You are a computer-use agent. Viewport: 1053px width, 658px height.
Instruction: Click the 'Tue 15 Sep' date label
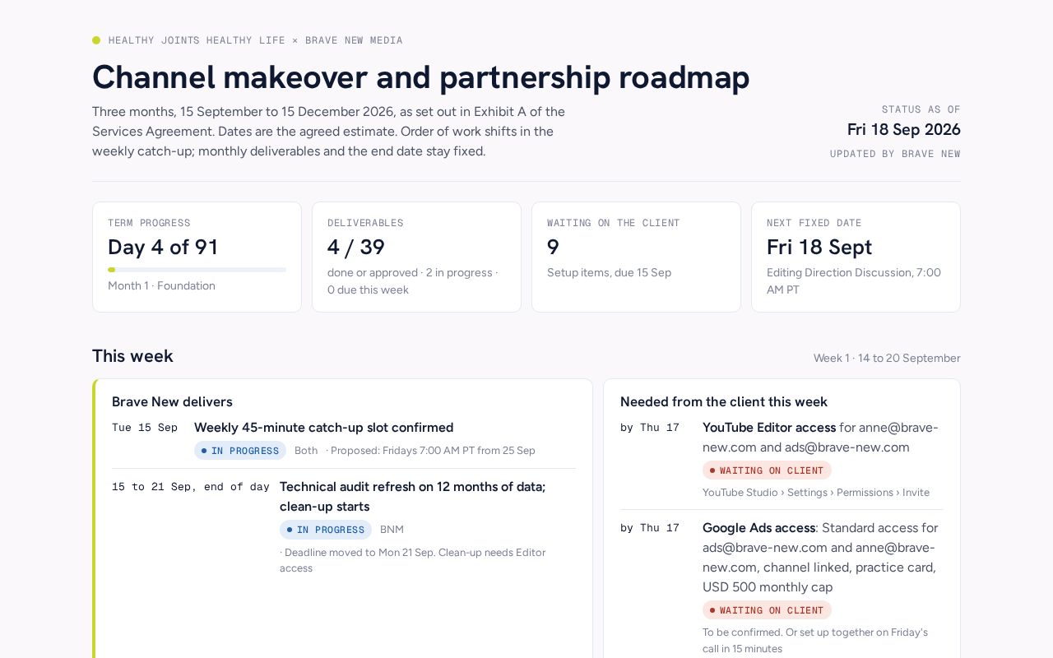click(x=145, y=428)
